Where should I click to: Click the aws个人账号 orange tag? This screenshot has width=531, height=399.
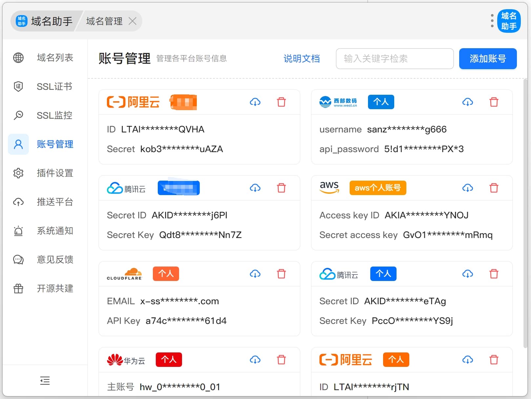[378, 188]
